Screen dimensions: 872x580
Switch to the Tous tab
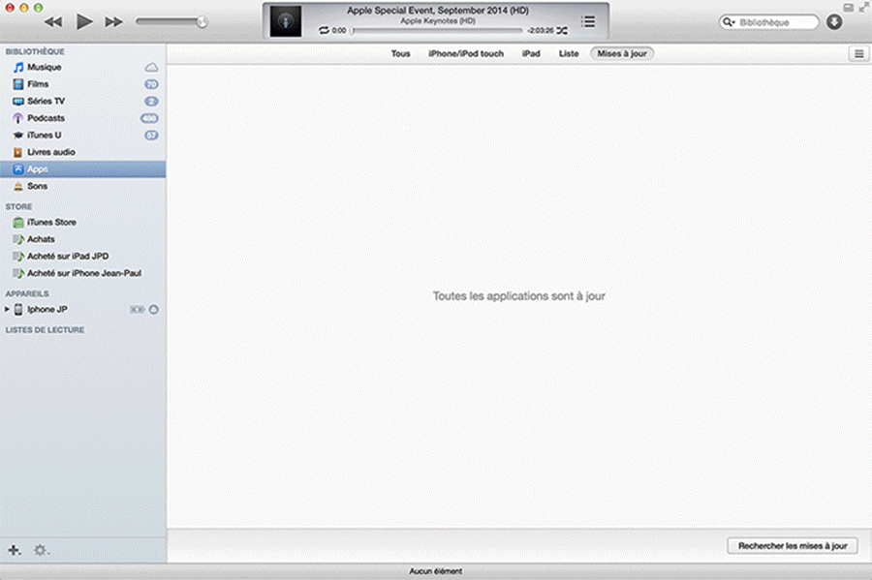pos(400,53)
